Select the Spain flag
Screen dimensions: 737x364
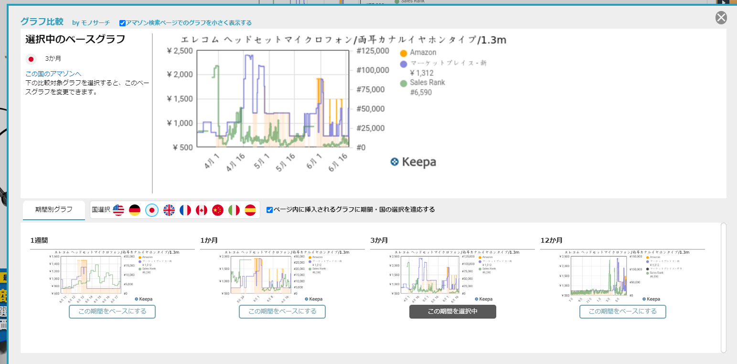coord(250,210)
